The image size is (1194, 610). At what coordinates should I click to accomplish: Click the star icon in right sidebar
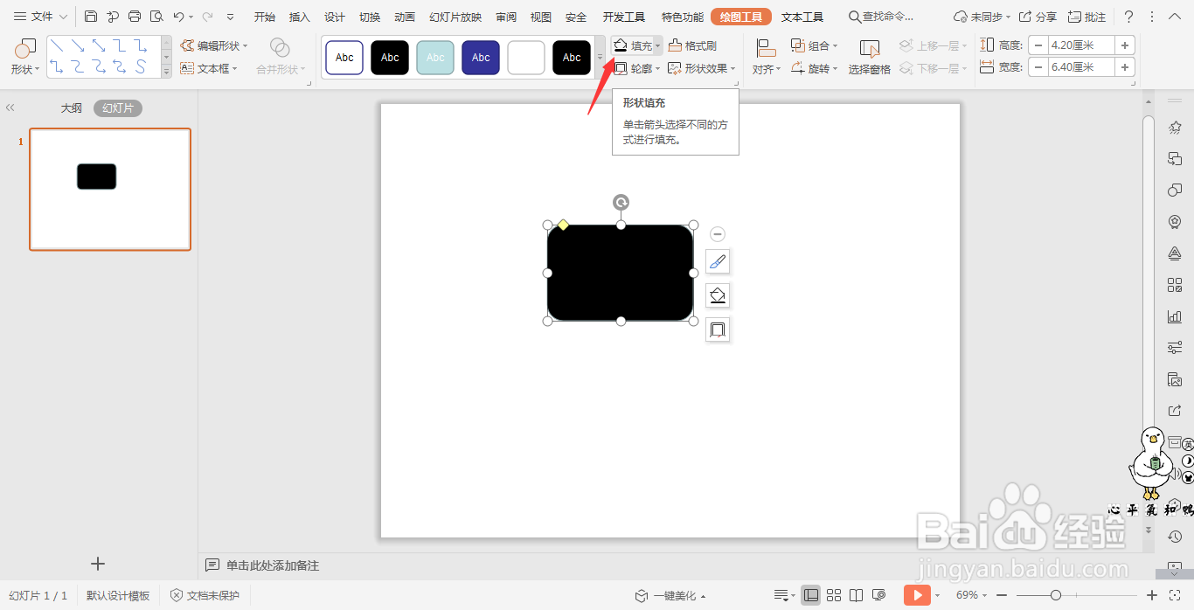(x=1175, y=128)
